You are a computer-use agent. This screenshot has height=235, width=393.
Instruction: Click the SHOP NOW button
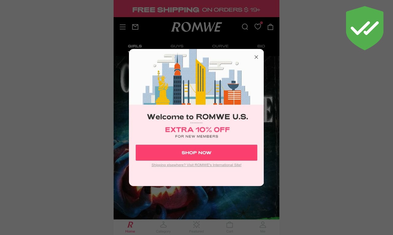tap(196, 153)
